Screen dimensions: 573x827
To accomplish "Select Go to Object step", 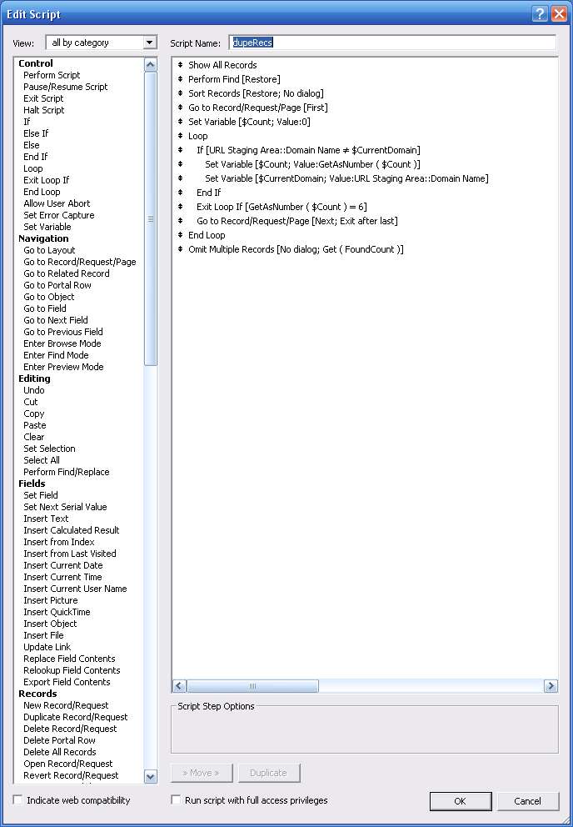I will tap(49, 297).
